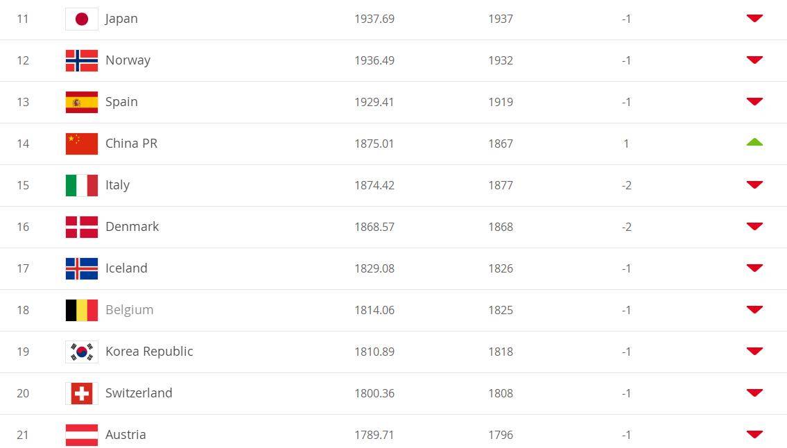
Task: Click the Japan flag icon
Action: click(82, 19)
